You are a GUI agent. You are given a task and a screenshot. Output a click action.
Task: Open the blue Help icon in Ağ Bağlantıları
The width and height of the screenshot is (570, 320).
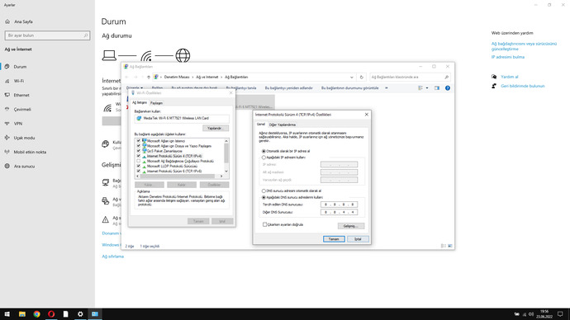pos(448,88)
